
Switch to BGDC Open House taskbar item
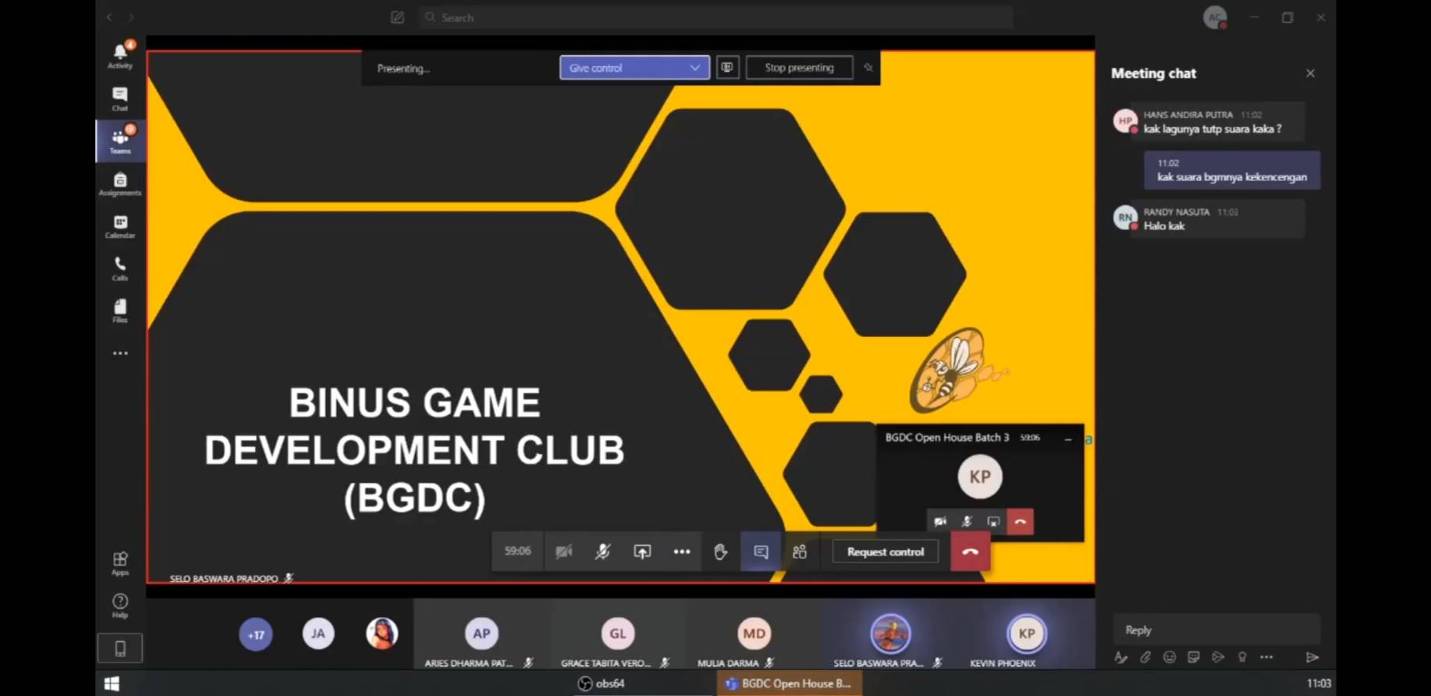pos(789,684)
